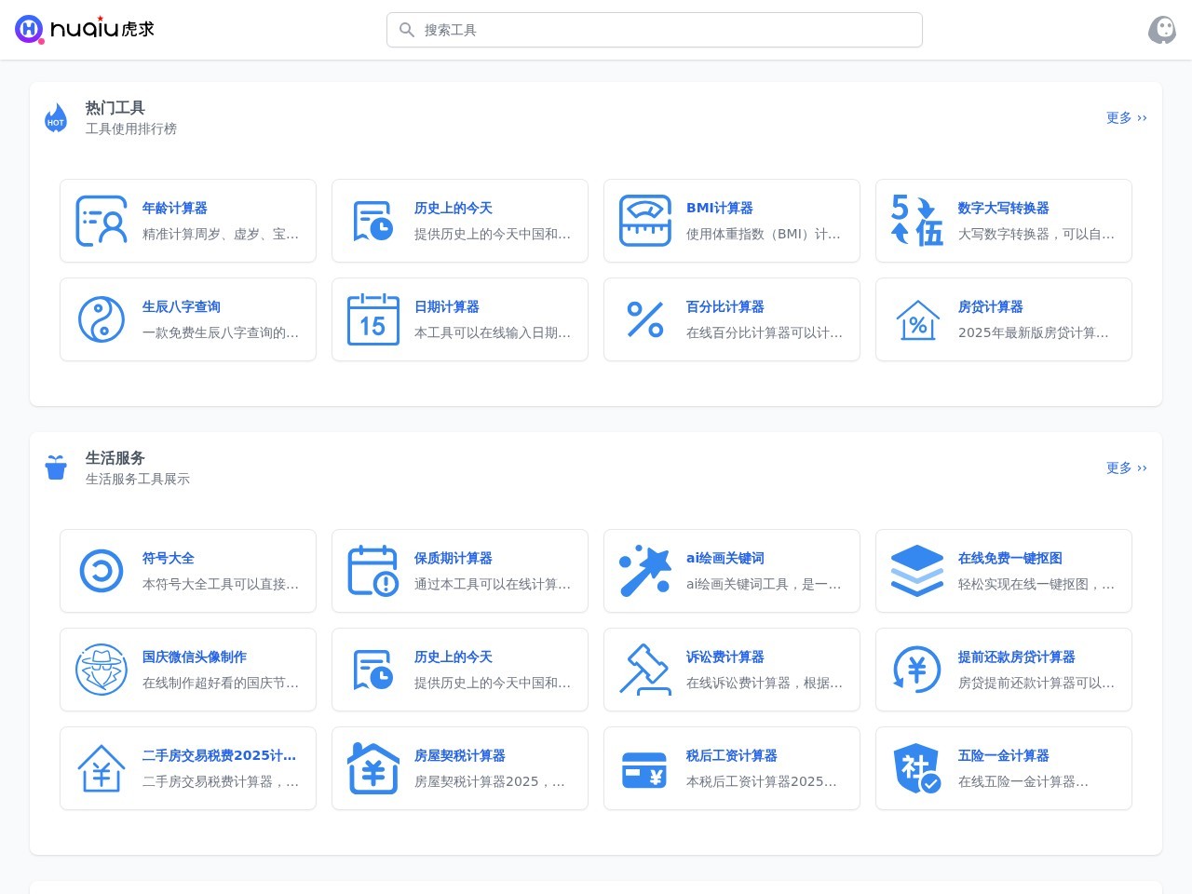1192x894 pixels.
Task: Click the 诉讼费计算器 gavel icon
Action: click(645, 670)
